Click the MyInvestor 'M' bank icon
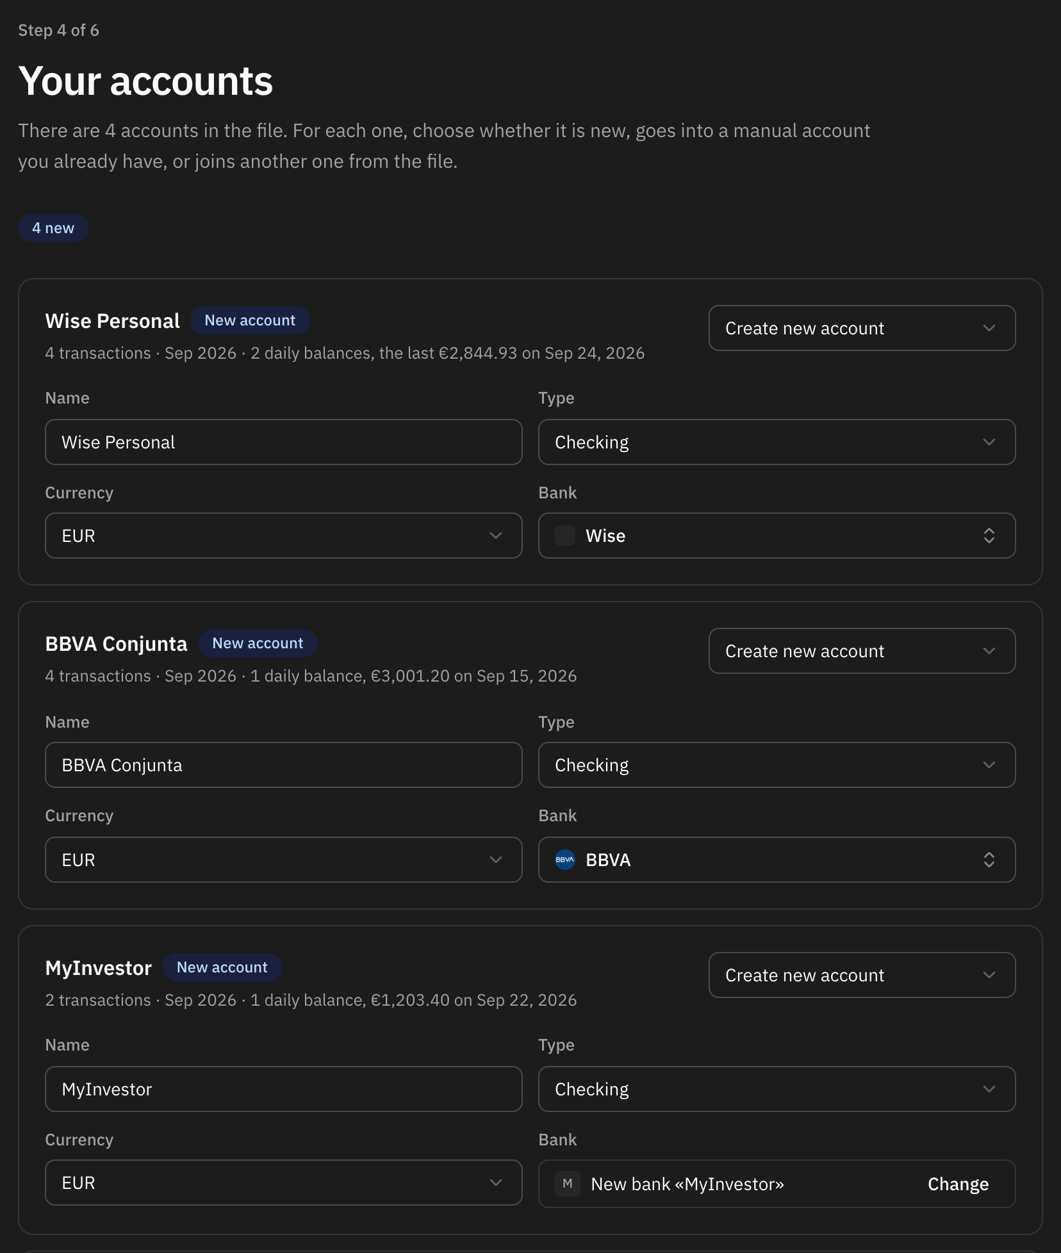1061x1253 pixels. click(568, 1184)
